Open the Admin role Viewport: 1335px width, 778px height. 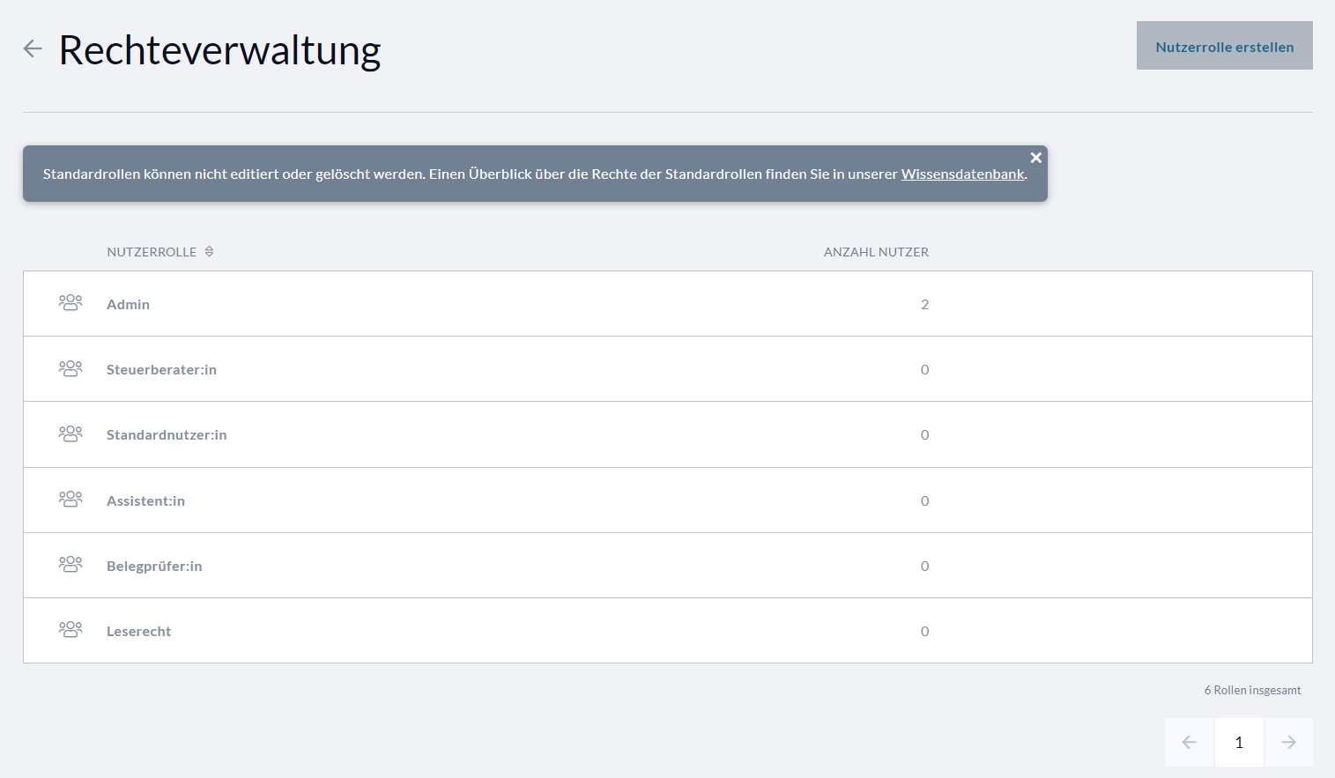pyautogui.click(x=129, y=305)
